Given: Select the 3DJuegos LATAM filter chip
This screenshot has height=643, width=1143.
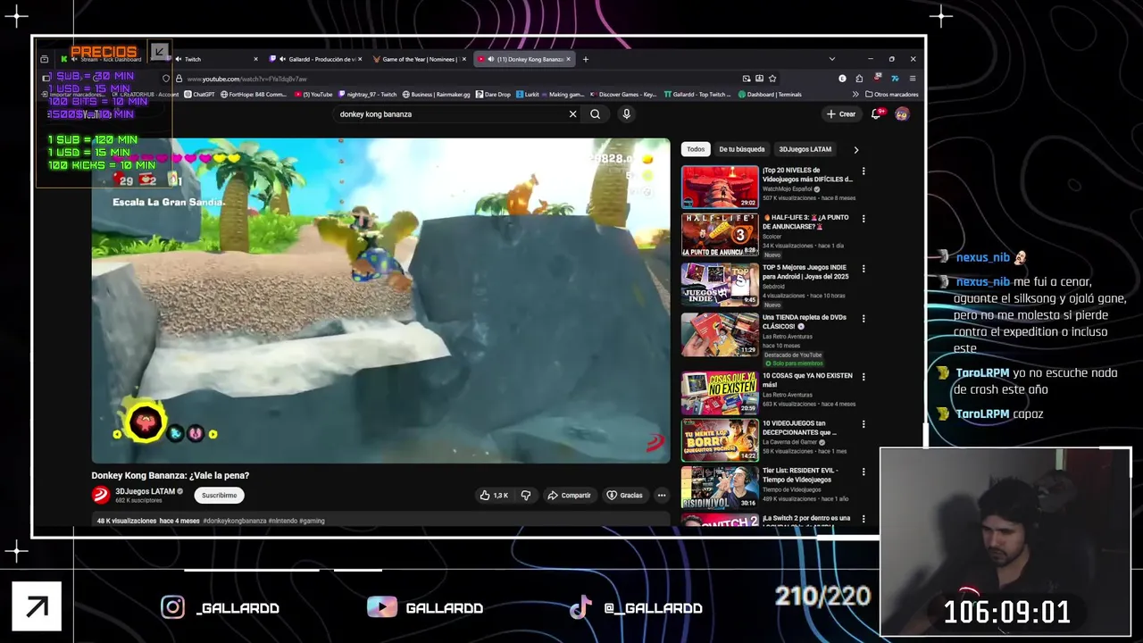Looking at the screenshot, I should pos(805,149).
